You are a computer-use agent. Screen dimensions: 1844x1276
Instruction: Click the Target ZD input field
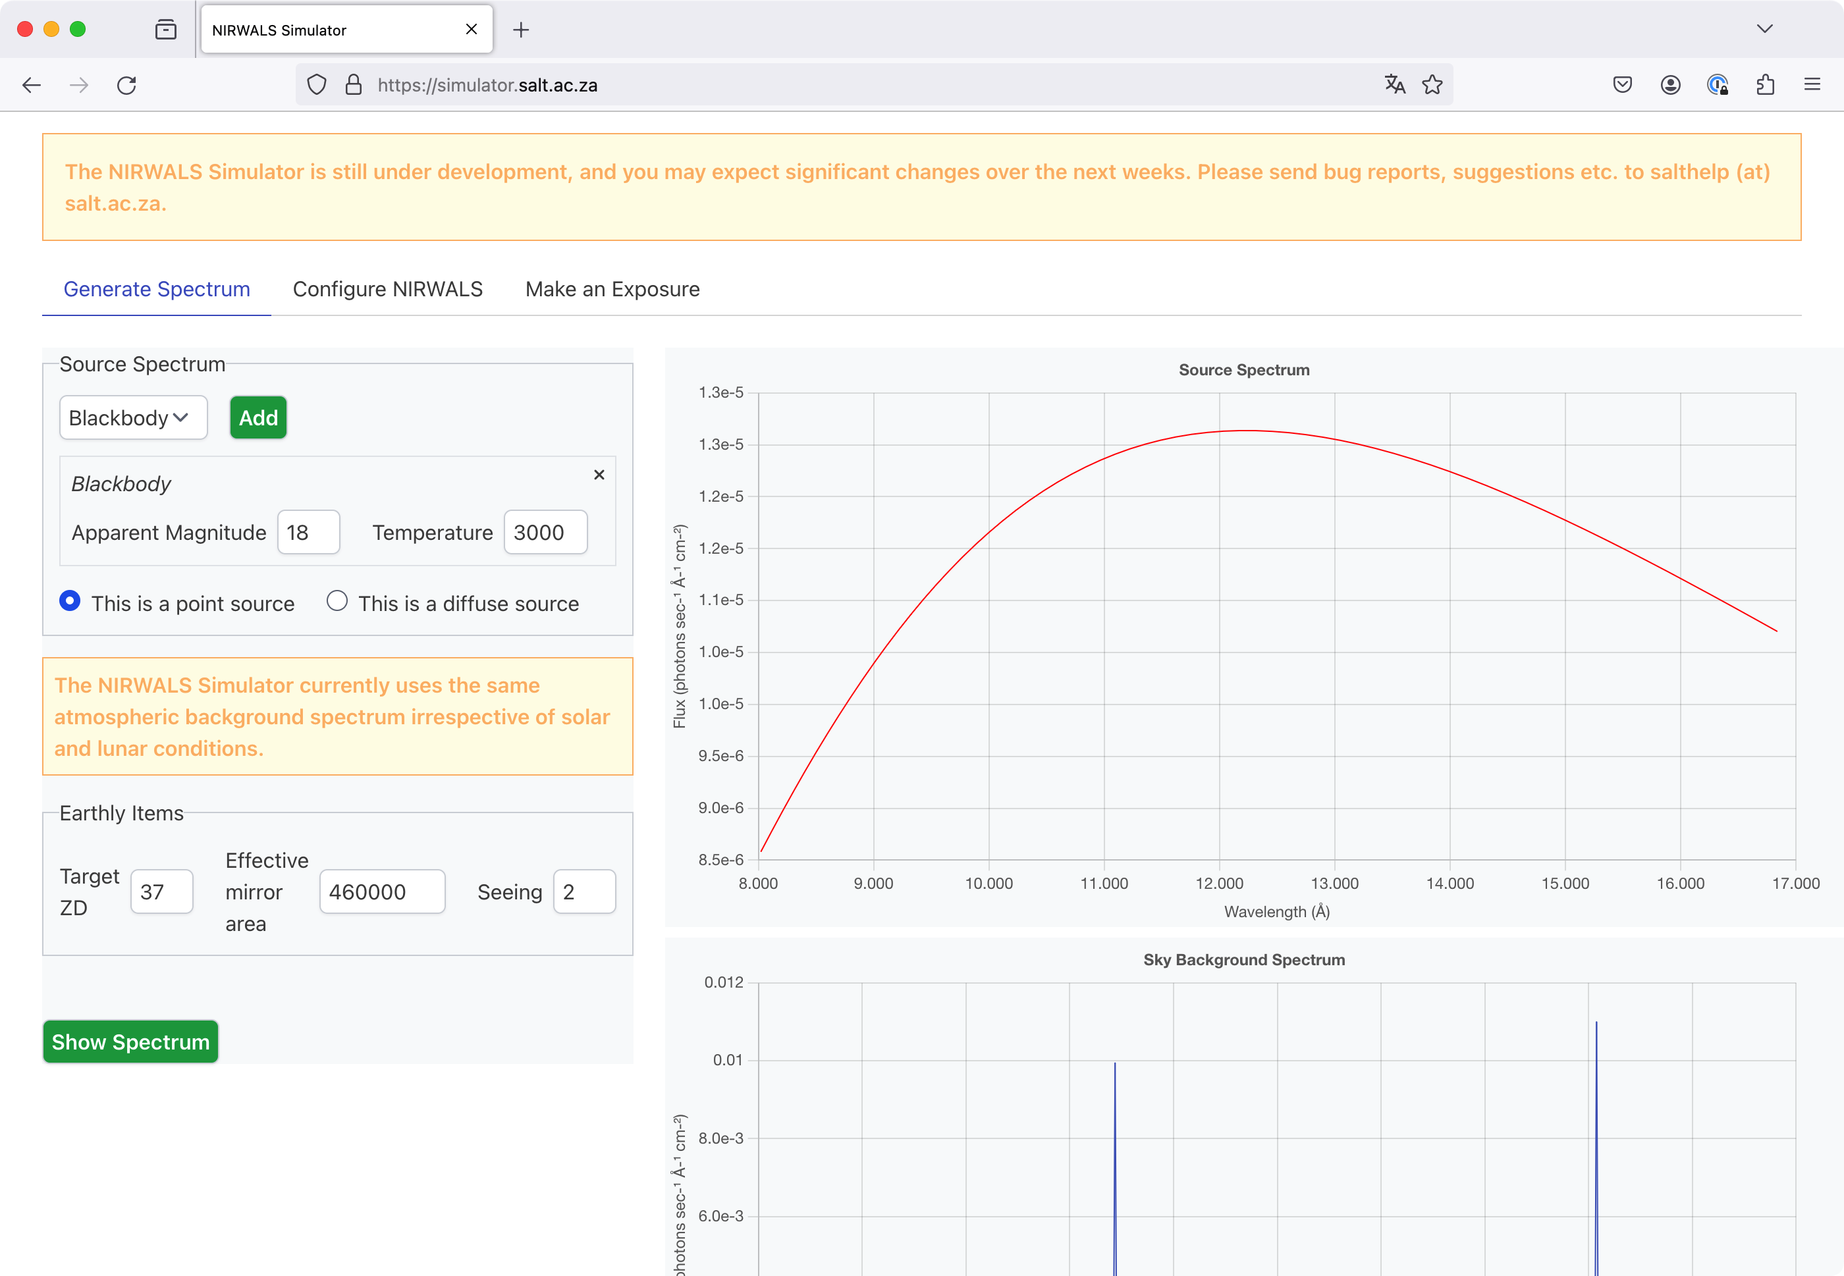(161, 891)
